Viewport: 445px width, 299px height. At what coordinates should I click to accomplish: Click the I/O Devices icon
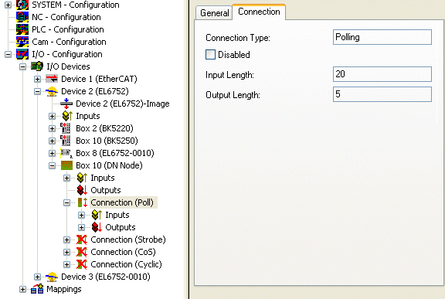point(37,66)
